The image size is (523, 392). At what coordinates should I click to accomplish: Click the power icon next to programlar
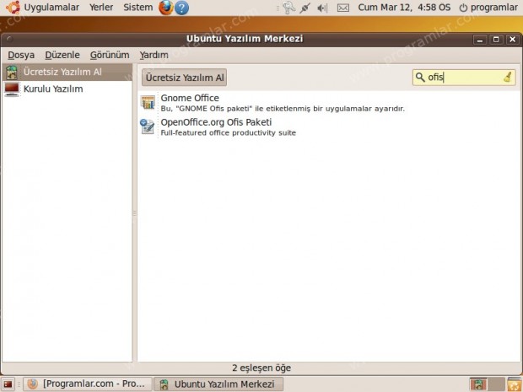pyautogui.click(x=463, y=8)
